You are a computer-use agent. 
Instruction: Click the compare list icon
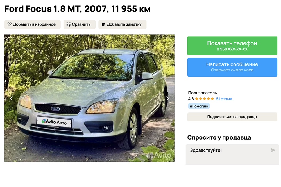click(x=69, y=24)
